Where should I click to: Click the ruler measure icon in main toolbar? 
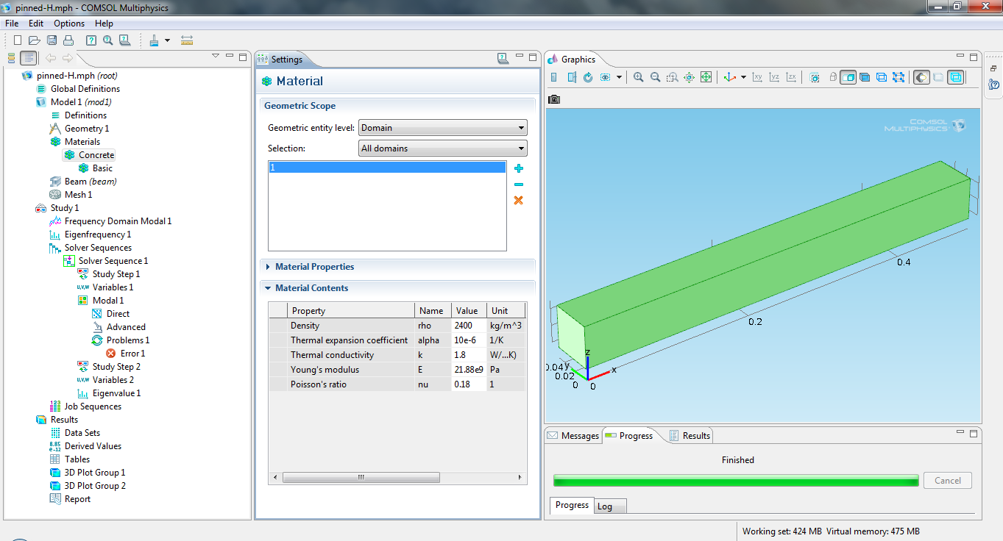(187, 40)
